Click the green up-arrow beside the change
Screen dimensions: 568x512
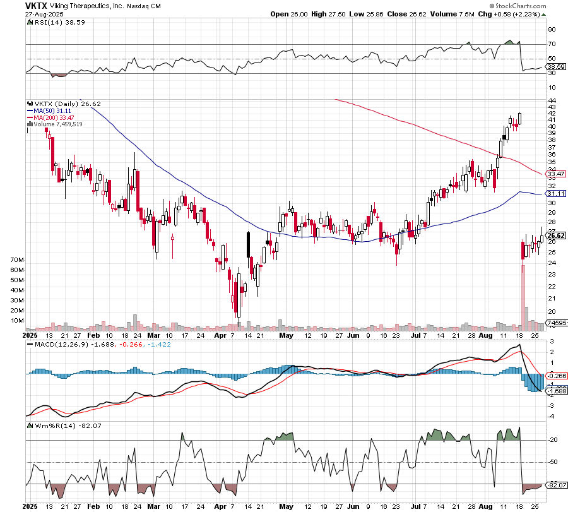pos(544,15)
